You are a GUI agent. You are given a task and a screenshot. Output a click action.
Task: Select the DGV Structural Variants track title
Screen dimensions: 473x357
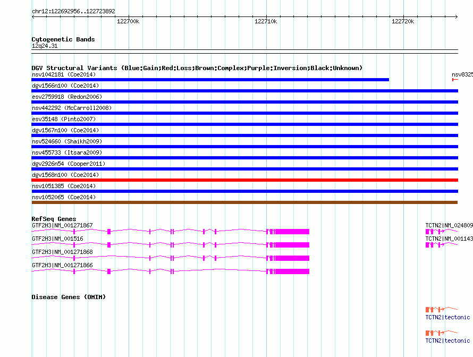pyautogui.click(x=197, y=68)
